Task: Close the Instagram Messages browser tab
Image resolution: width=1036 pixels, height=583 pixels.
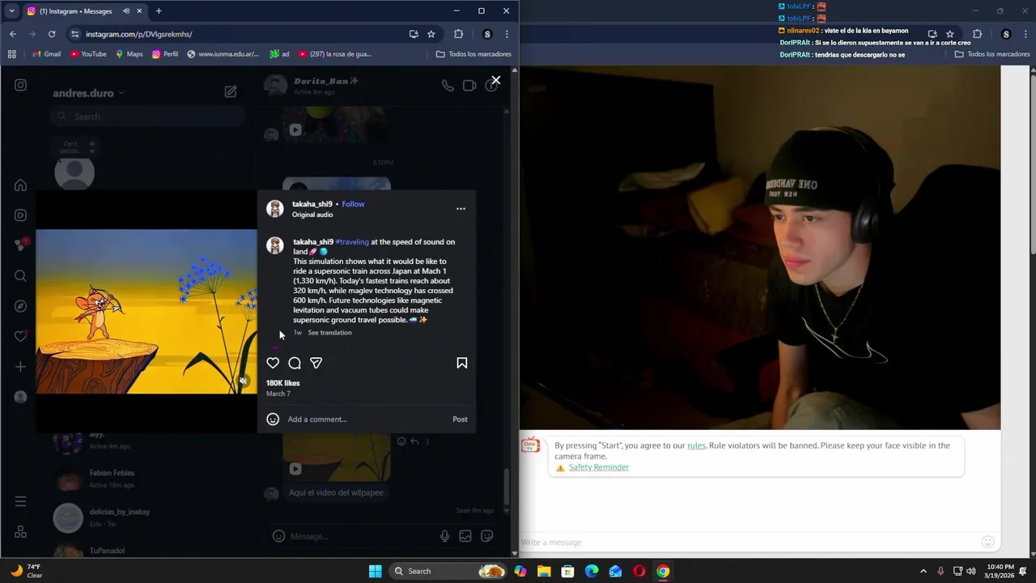Action: click(x=139, y=11)
